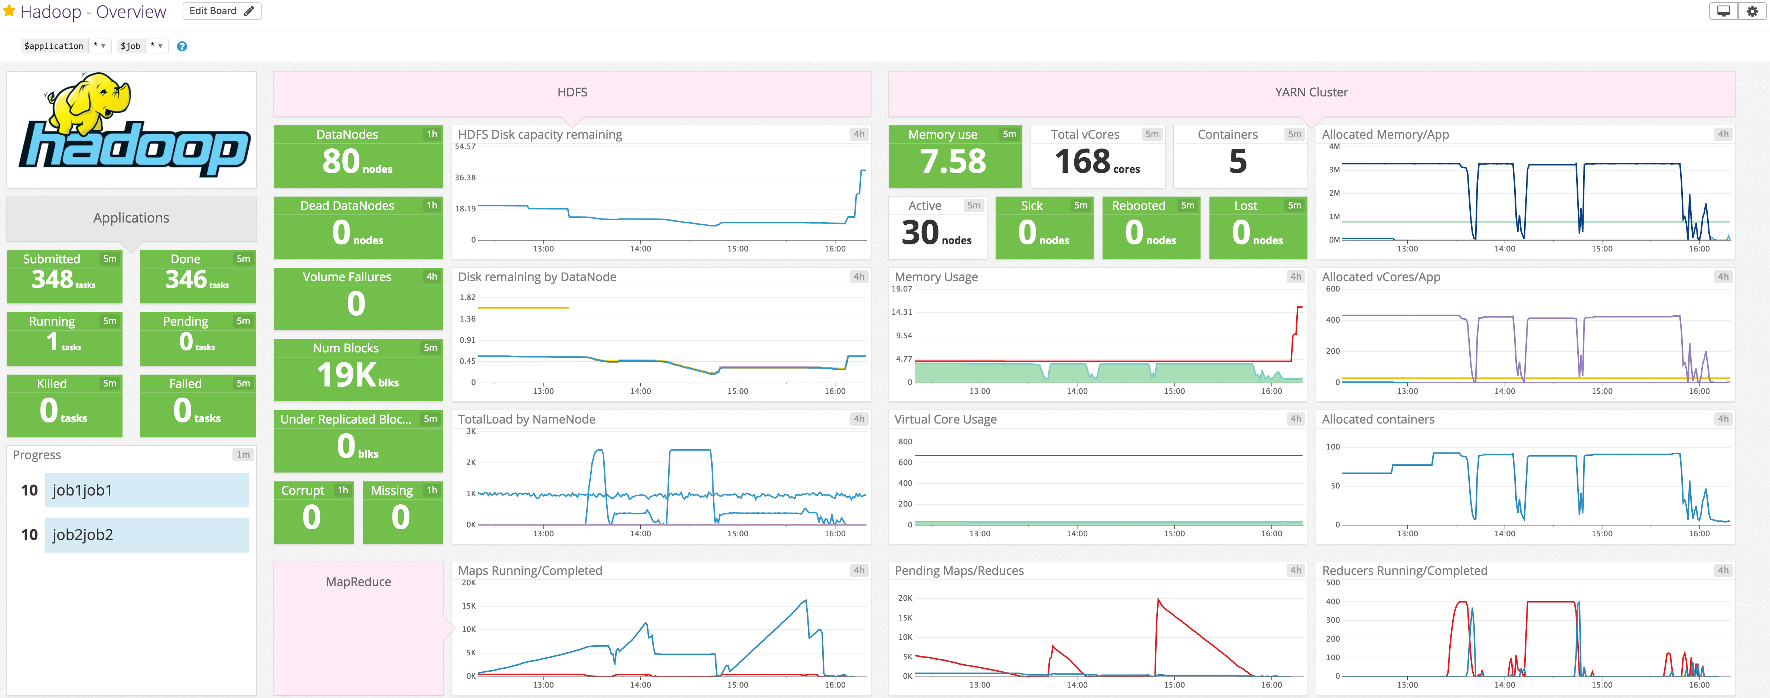The image size is (1770, 698).
Task: Toggle the 1m badge on the Progress panel
Action: pyautogui.click(x=244, y=454)
